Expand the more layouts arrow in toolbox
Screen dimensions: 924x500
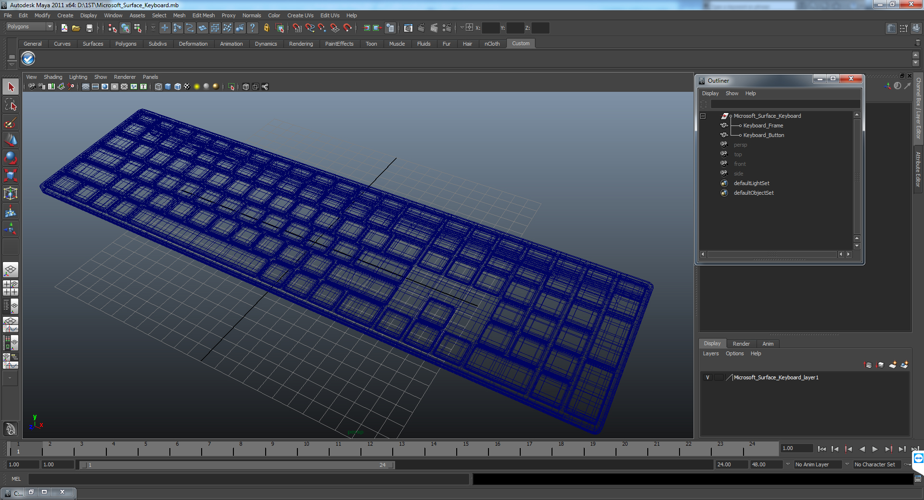10,378
